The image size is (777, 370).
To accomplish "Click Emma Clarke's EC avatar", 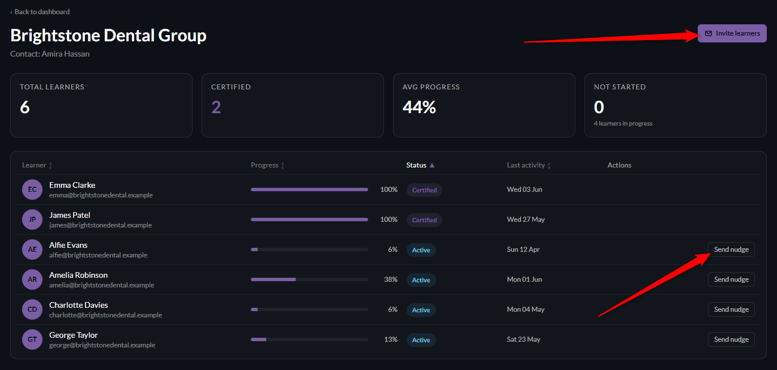I will pyautogui.click(x=32, y=190).
